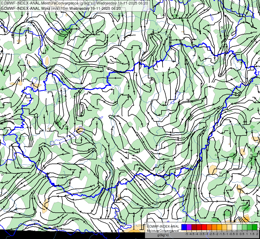Click the darkest green swatch ending at 2

(255, 227)
